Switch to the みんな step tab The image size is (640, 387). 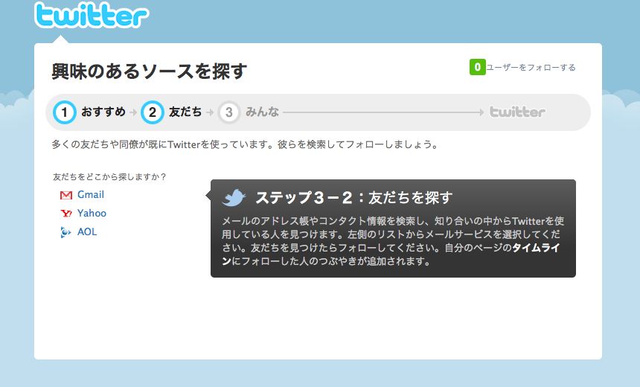point(262,112)
